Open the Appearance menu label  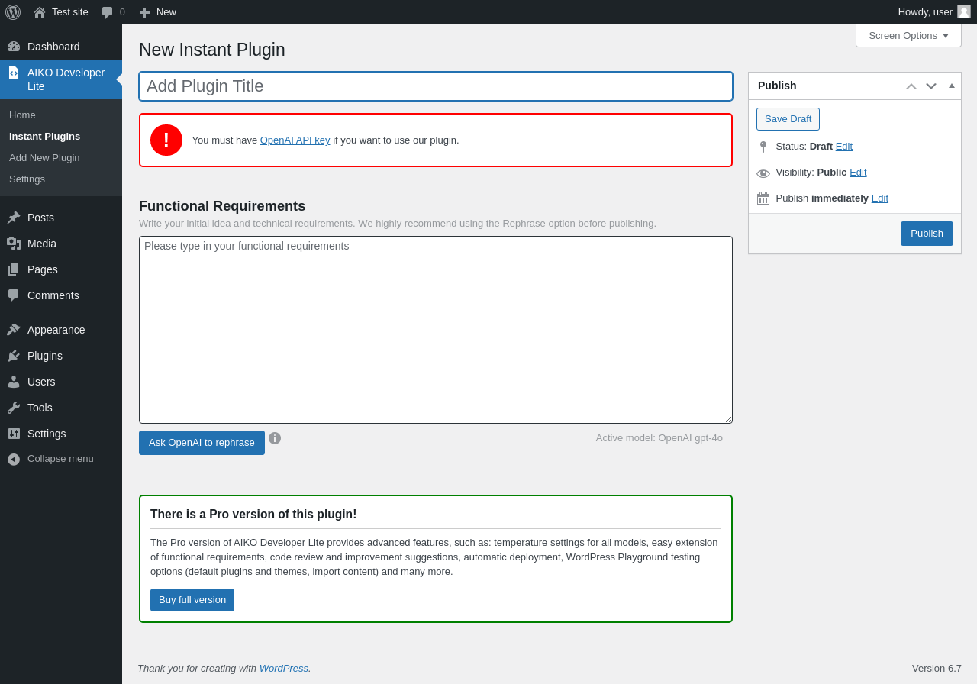click(56, 330)
